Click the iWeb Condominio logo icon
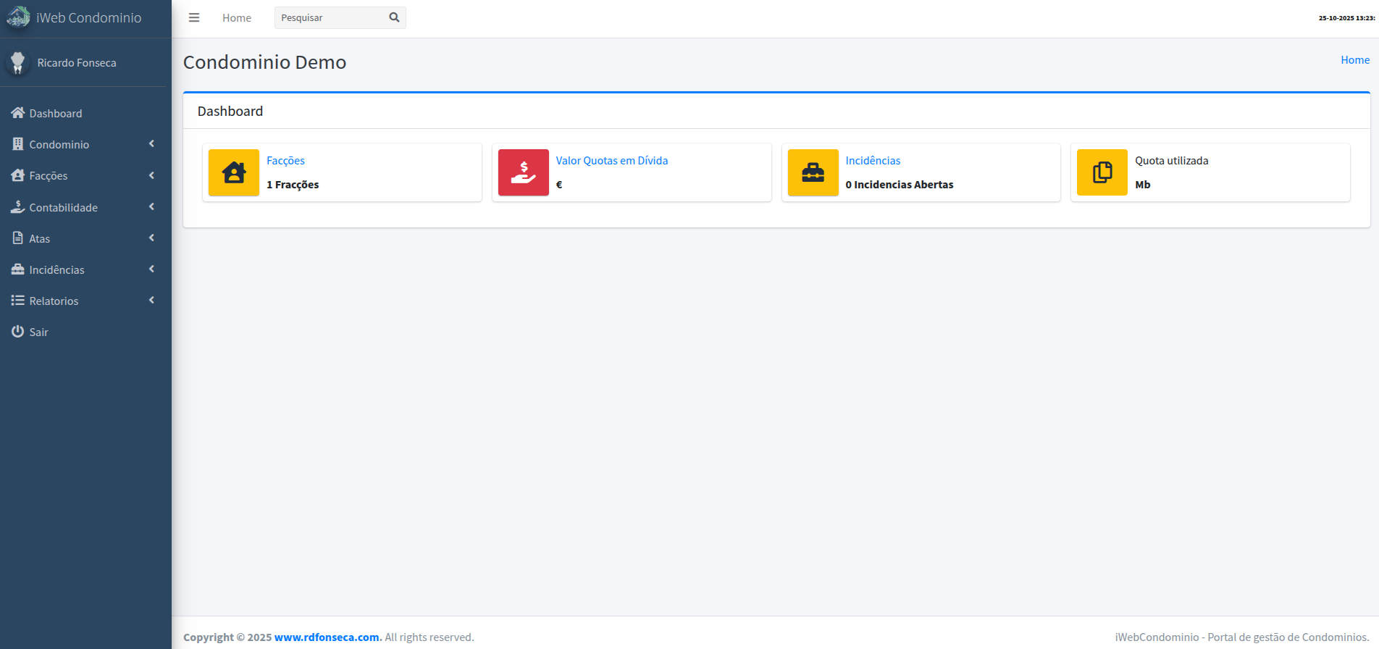 (x=18, y=17)
